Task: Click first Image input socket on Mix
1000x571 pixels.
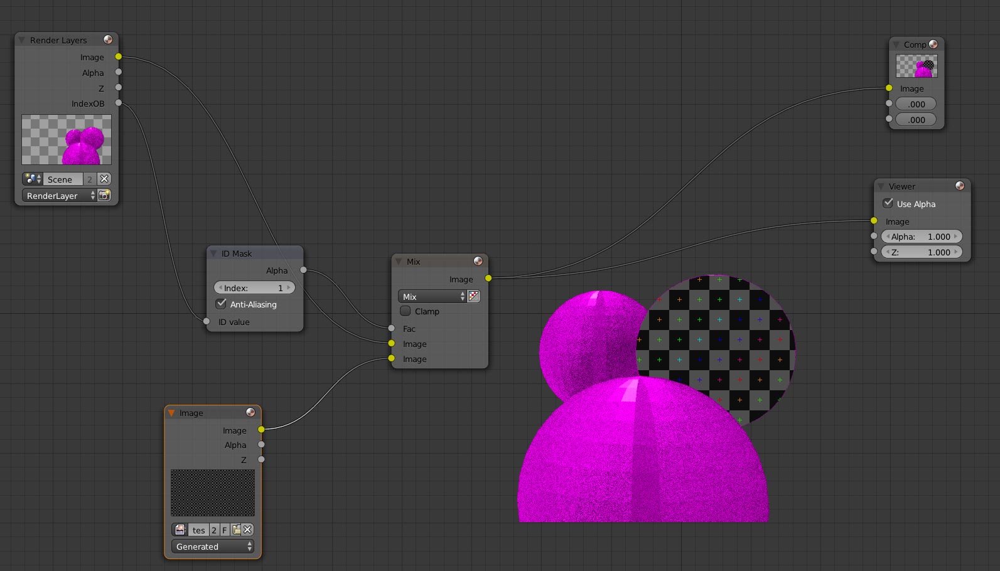Action: 391,343
